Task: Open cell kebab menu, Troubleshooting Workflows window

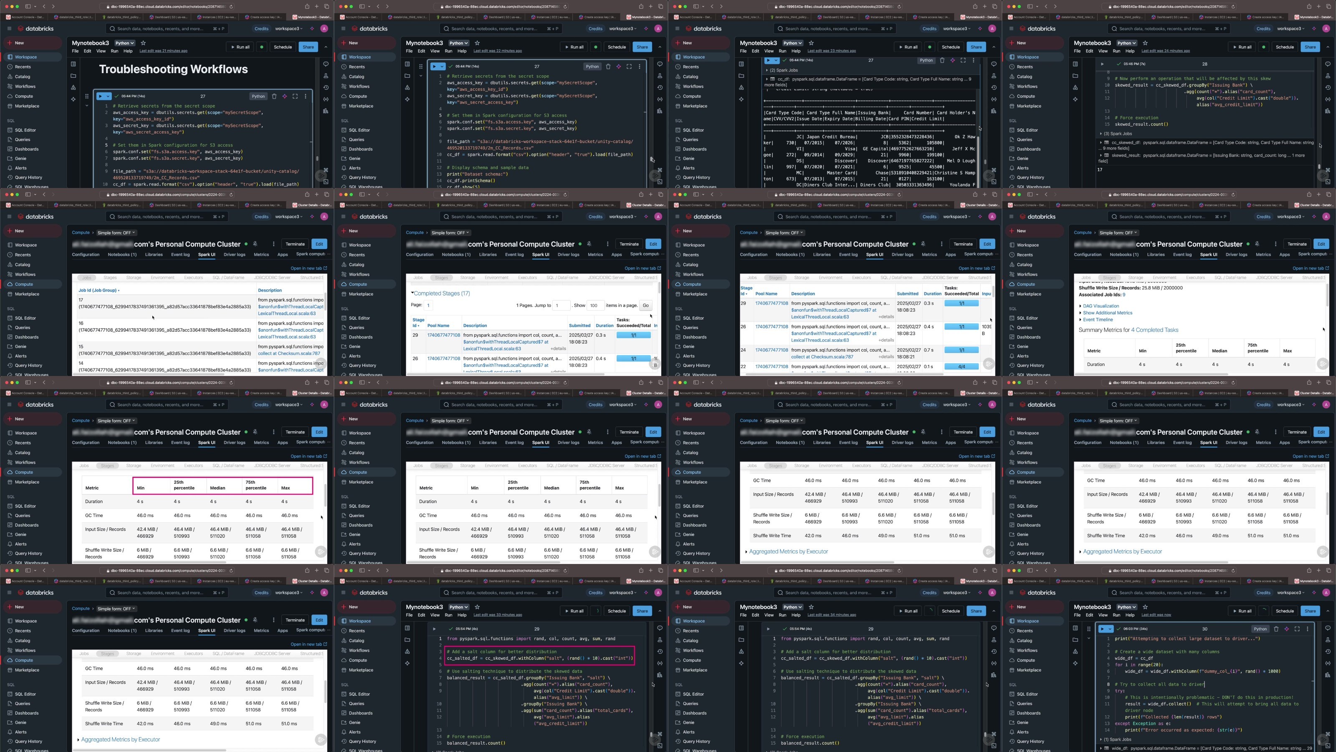Action: 306,96
